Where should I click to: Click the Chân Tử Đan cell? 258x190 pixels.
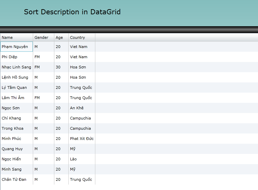tap(16, 179)
